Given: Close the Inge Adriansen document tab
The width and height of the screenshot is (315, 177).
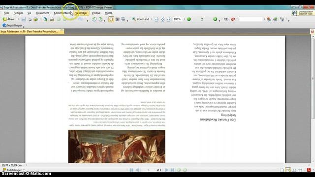Looking at the screenshot, I should 62,30.
